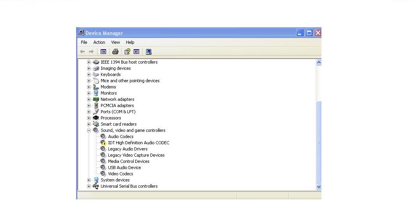417x216 pixels.
Task: Click the Sound controllers speaker icon
Action: click(96, 130)
